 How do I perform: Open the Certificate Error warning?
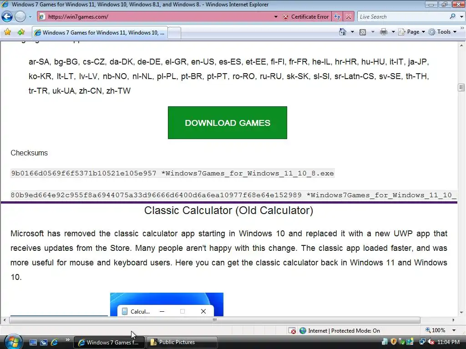[306, 17]
